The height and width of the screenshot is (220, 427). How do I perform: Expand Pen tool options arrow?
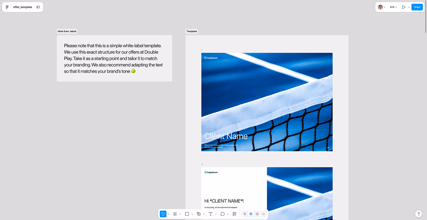pos(204,214)
